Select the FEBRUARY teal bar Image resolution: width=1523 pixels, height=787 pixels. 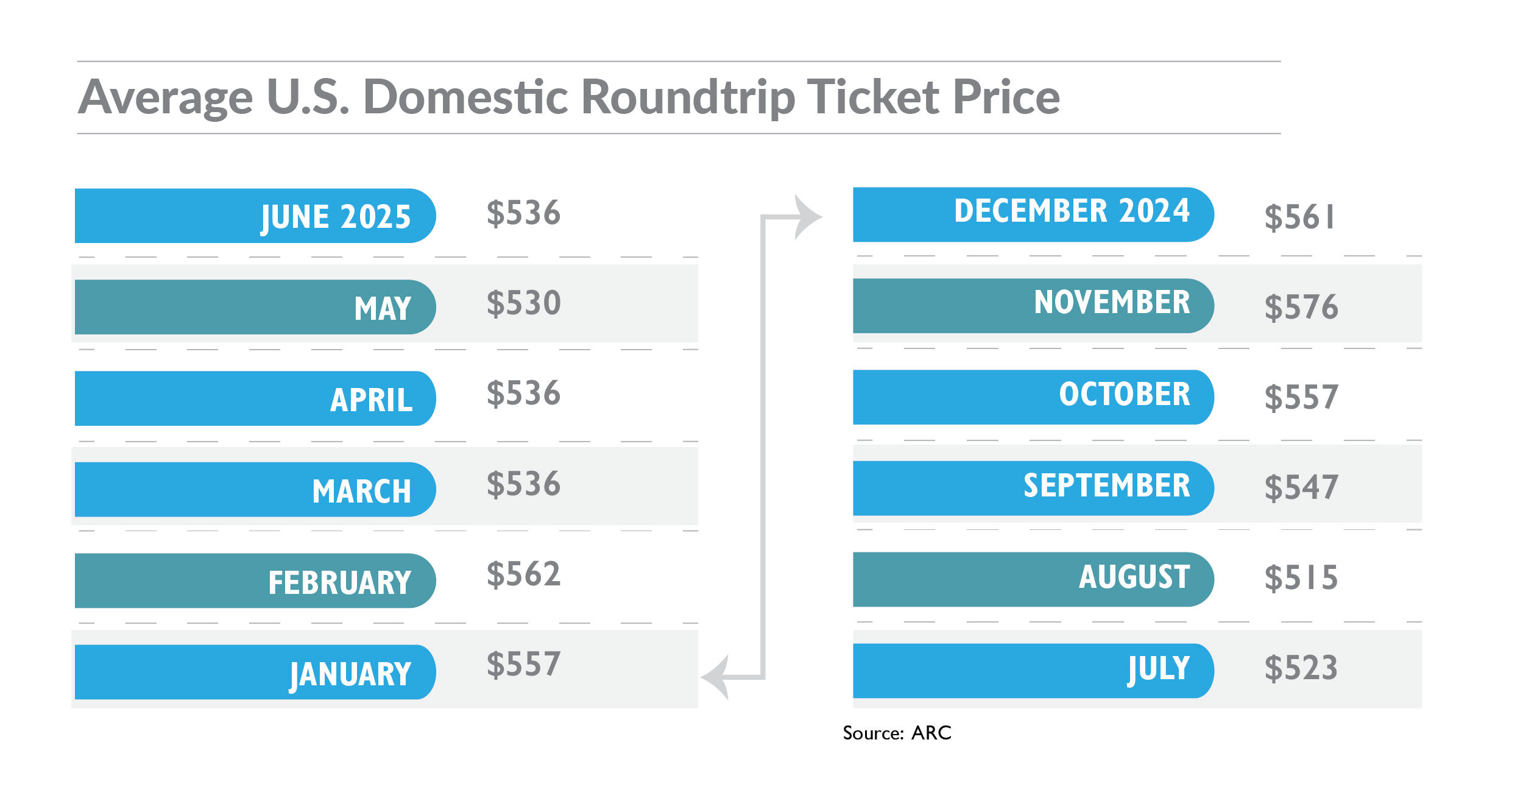tap(255, 581)
